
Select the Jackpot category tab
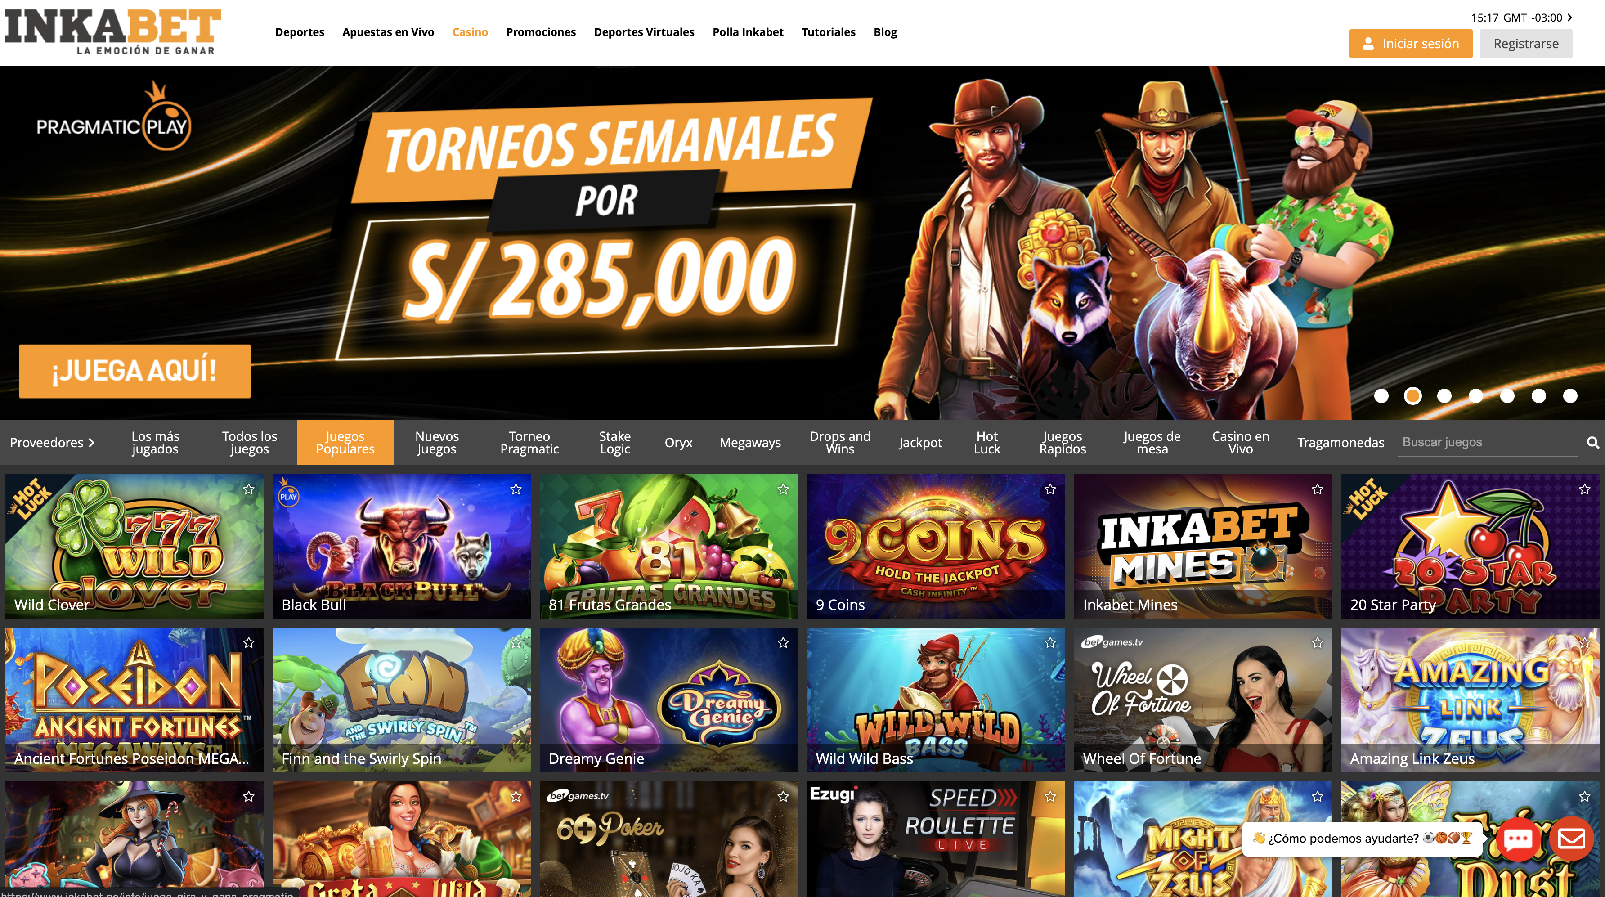tap(920, 442)
